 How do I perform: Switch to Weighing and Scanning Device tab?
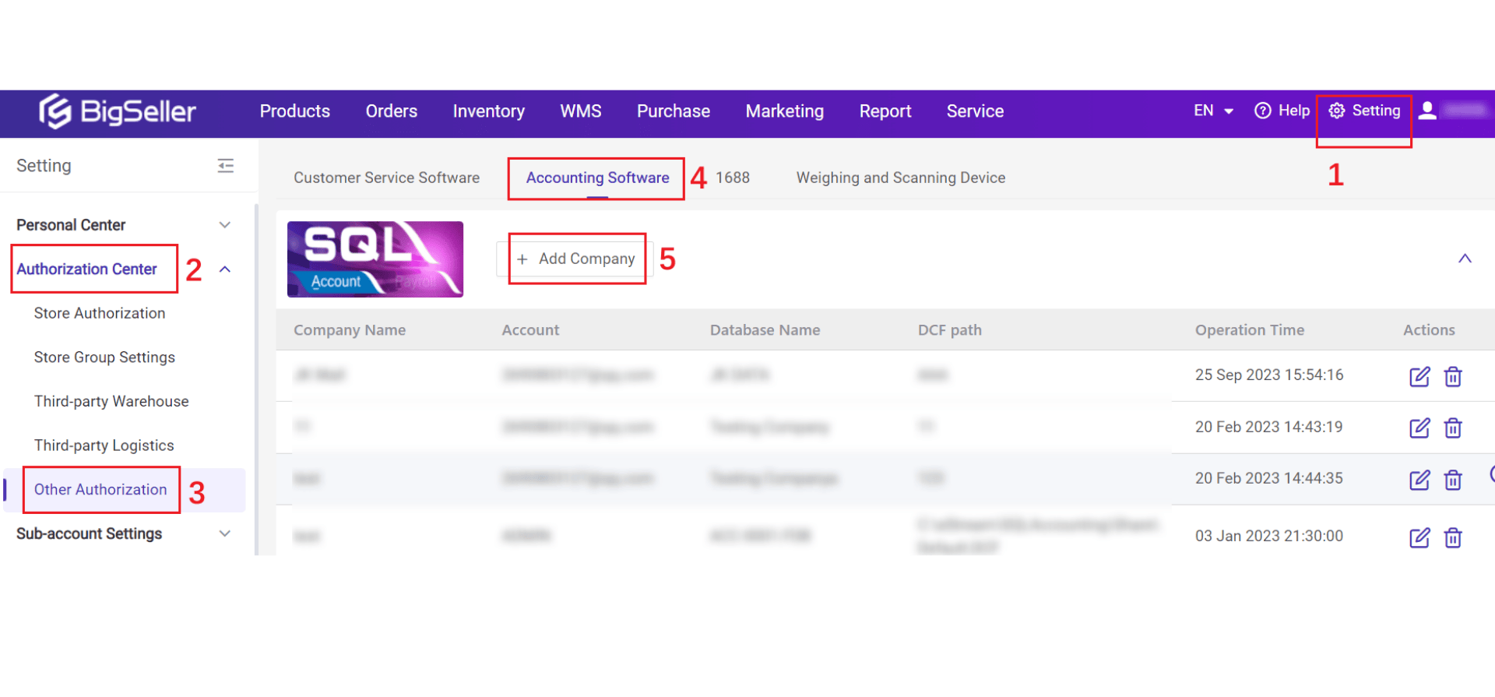(900, 178)
